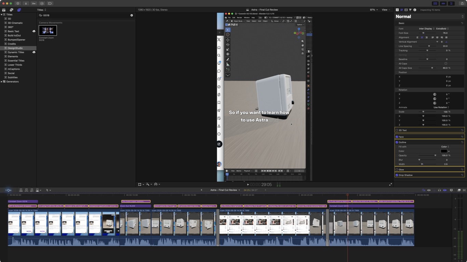This screenshot has height=262, width=467.
Task: Click the Keyword Editor key icon
Action: [x=34, y=3]
